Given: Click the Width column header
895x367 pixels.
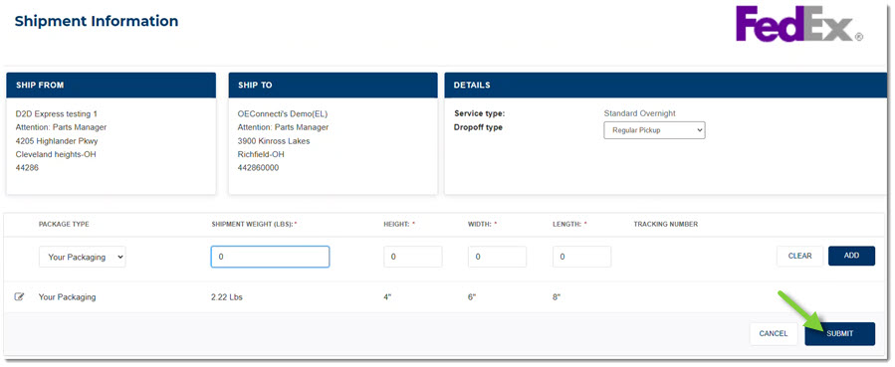Looking at the screenshot, I should tap(482, 225).
